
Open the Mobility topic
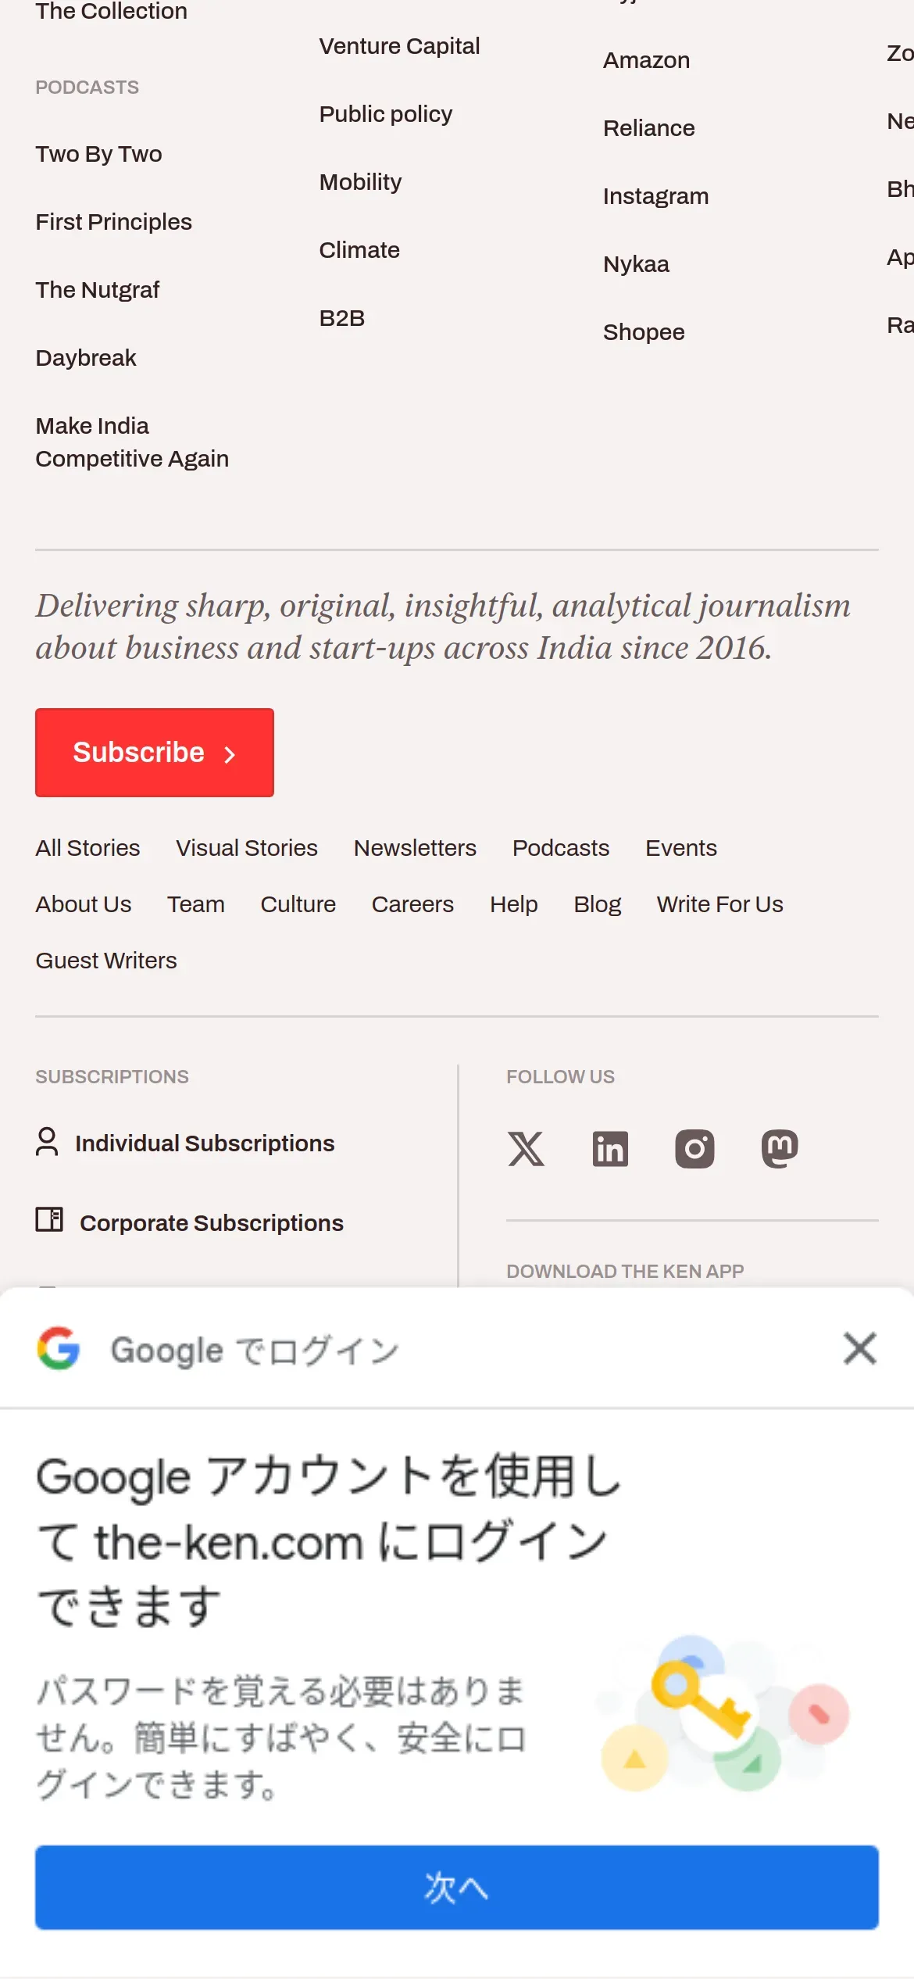click(x=360, y=182)
